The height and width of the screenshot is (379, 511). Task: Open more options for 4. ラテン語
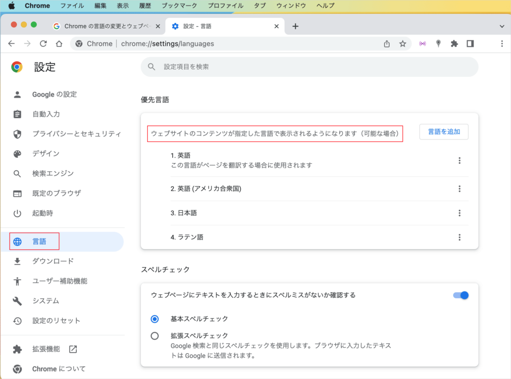click(460, 238)
